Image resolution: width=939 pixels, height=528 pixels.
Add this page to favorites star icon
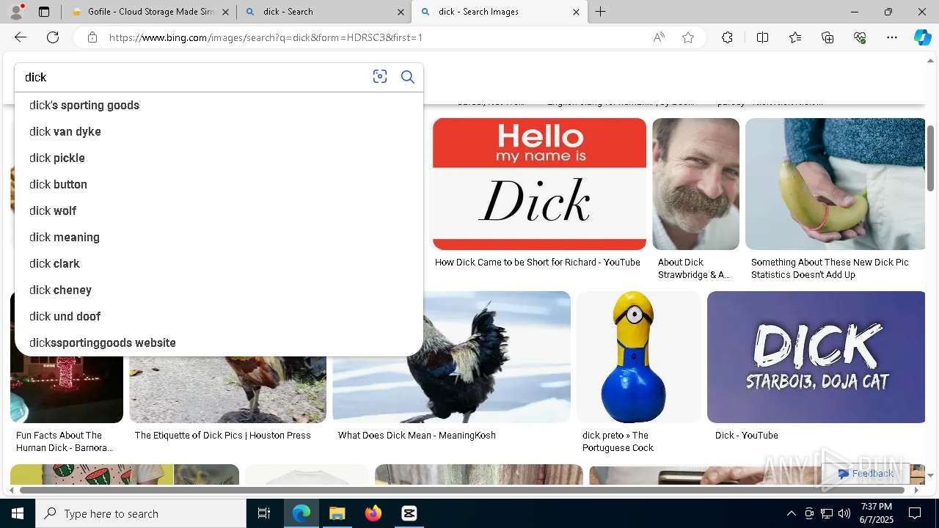click(x=688, y=37)
